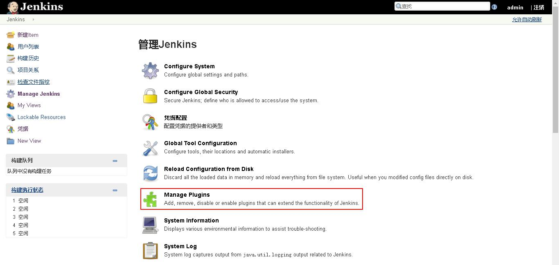
Task: Open My Views in the sidebar
Action: pyautogui.click(x=29, y=105)
